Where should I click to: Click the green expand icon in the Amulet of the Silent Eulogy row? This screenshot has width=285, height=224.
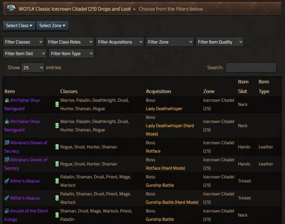tap(57, 215)
